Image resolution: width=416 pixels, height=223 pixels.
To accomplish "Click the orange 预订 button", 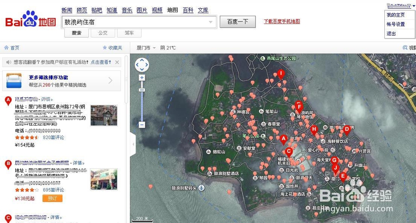I will [52, 198].
